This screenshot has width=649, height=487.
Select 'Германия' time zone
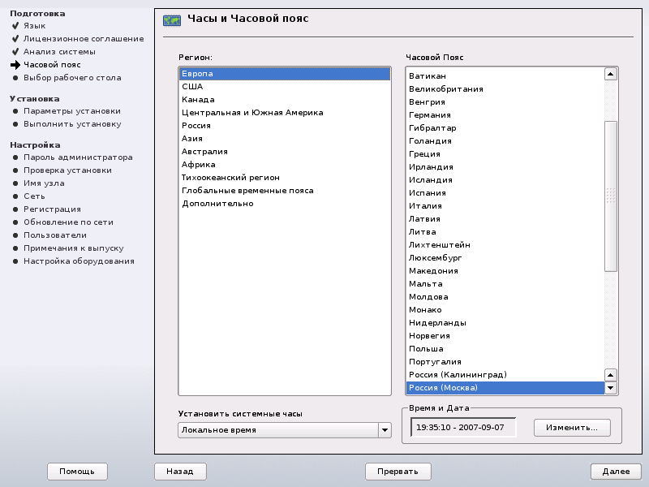pyautogui.click(x=430, y=115)
